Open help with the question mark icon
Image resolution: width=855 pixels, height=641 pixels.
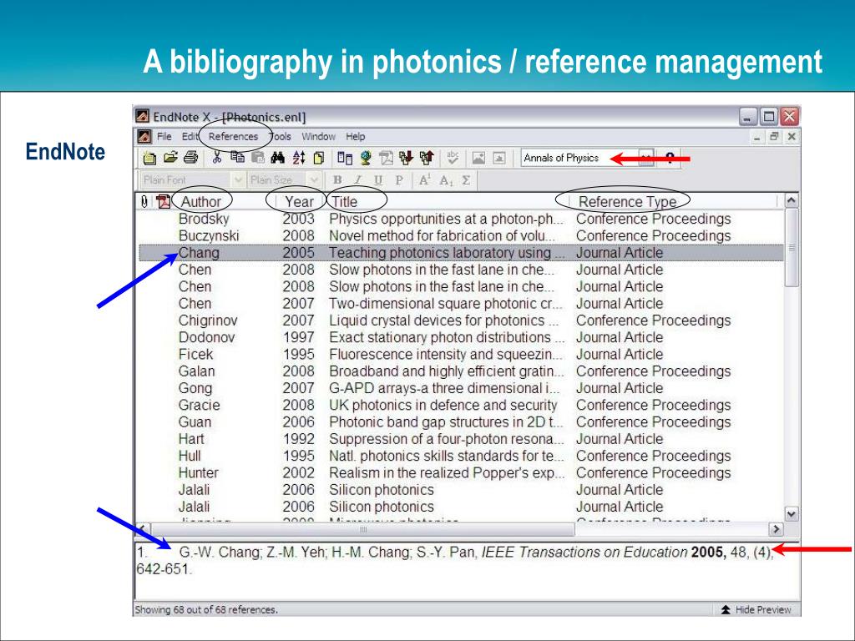pos(670,159)
